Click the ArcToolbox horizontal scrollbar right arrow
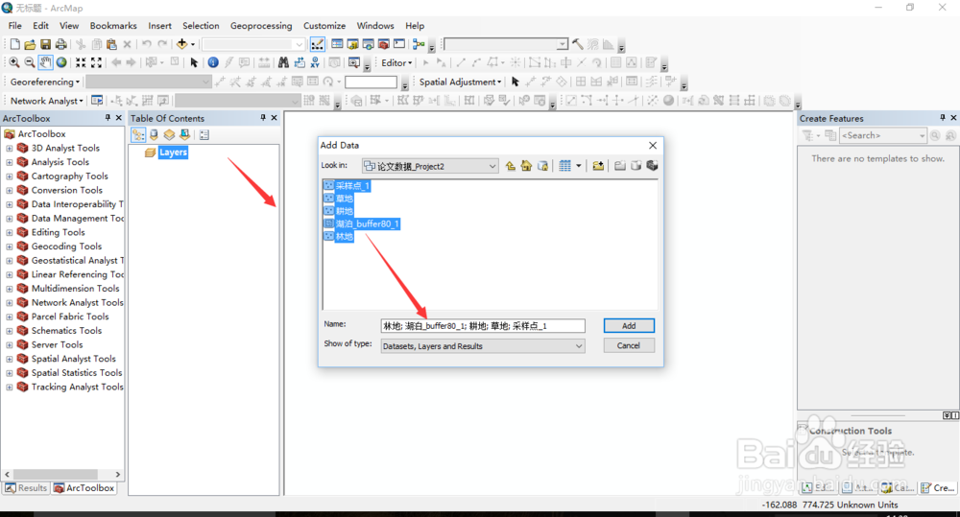 [117, 474]
